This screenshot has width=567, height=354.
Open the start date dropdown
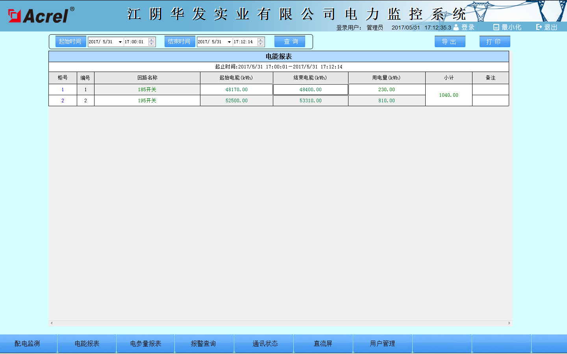(120, 42)
